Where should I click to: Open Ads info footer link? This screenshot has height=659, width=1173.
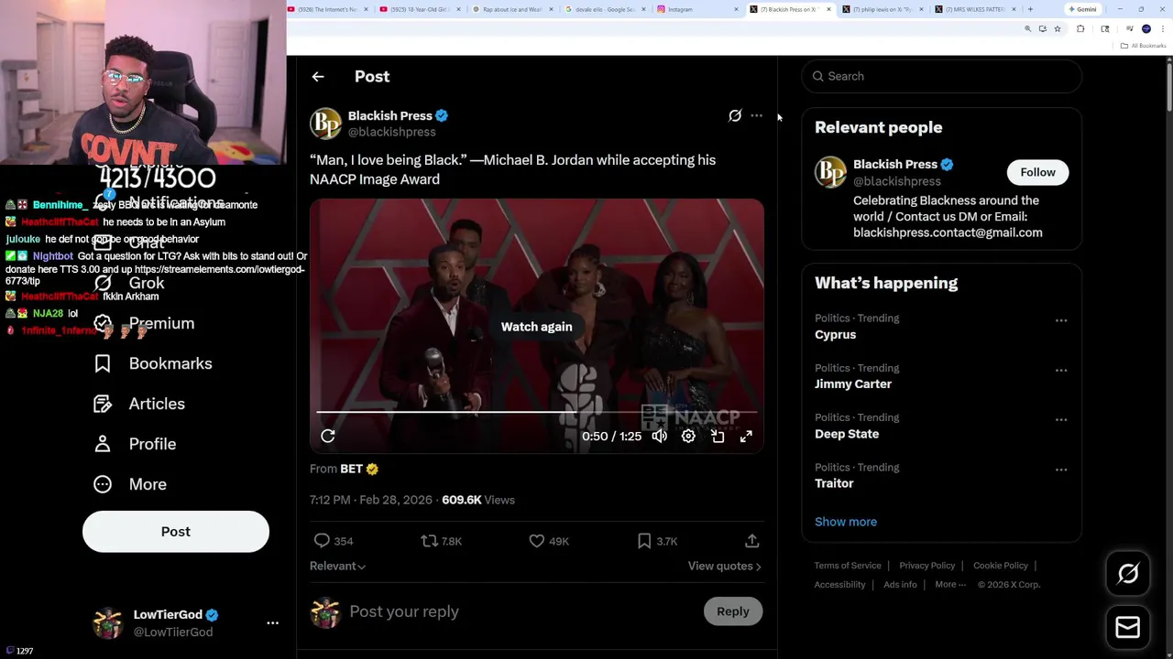click(900, 585)
